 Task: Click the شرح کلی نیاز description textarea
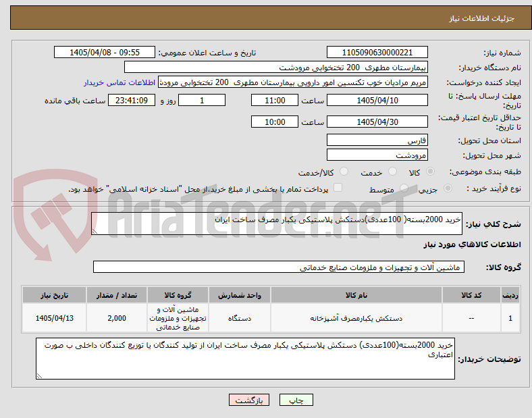pyautogui.click(x=277, y=224)
